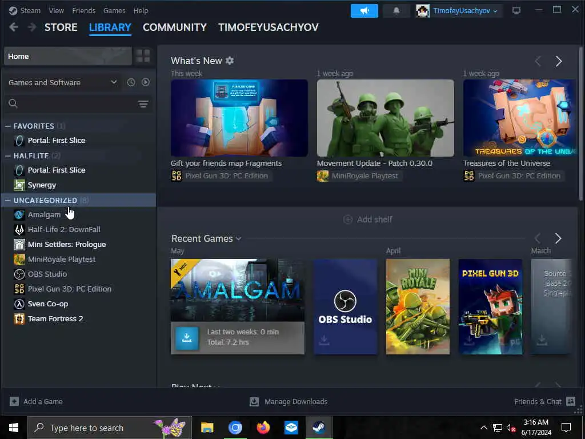585x439 pixels.
Task: Click Windows Start button
Action: point(14,428)
